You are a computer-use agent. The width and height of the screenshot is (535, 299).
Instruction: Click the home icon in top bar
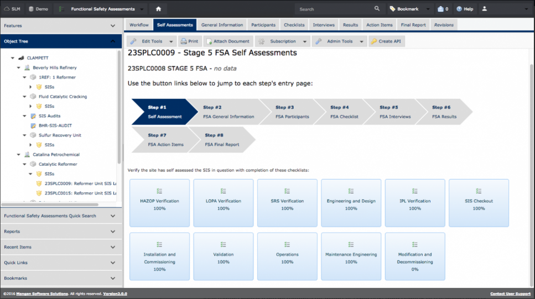tap(158, 9)
